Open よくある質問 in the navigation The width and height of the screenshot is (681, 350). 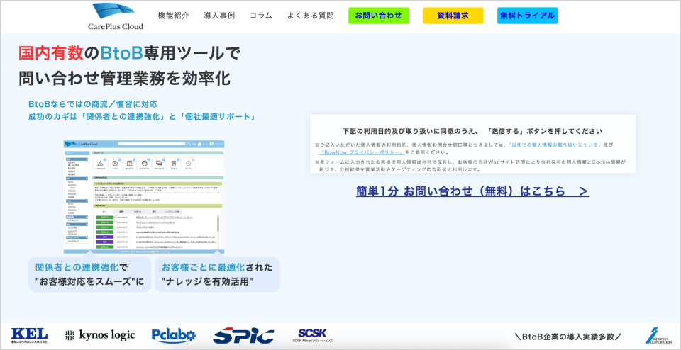[311, 16]
